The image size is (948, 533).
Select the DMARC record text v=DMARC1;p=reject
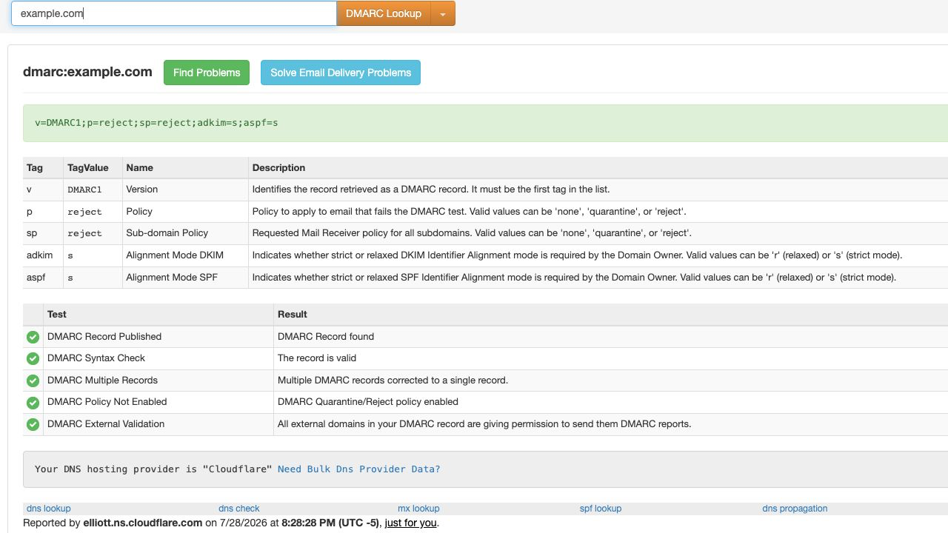156,123
